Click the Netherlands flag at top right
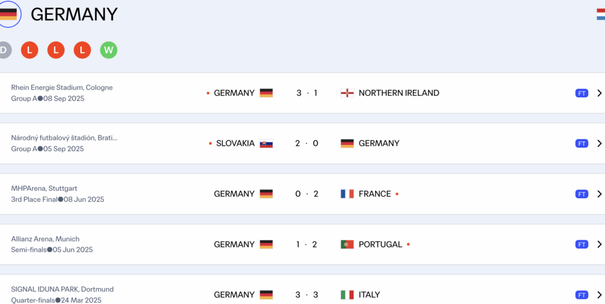605x304 pixels. [601, 14]
